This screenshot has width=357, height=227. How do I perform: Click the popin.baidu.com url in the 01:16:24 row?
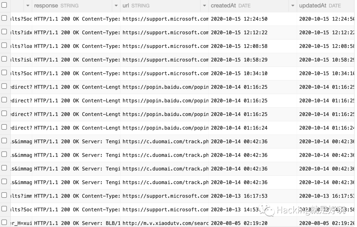(x=166, y=128)
